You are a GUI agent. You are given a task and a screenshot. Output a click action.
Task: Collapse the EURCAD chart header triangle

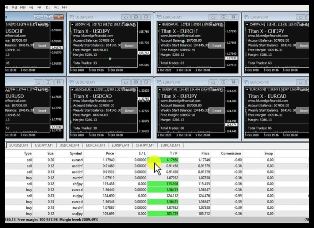[247, 89]
